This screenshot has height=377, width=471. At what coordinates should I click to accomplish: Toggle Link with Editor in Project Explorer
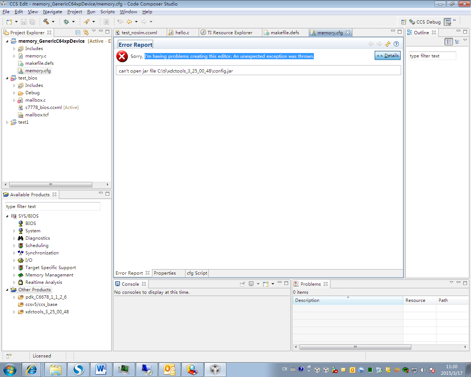tap(86, 32)
